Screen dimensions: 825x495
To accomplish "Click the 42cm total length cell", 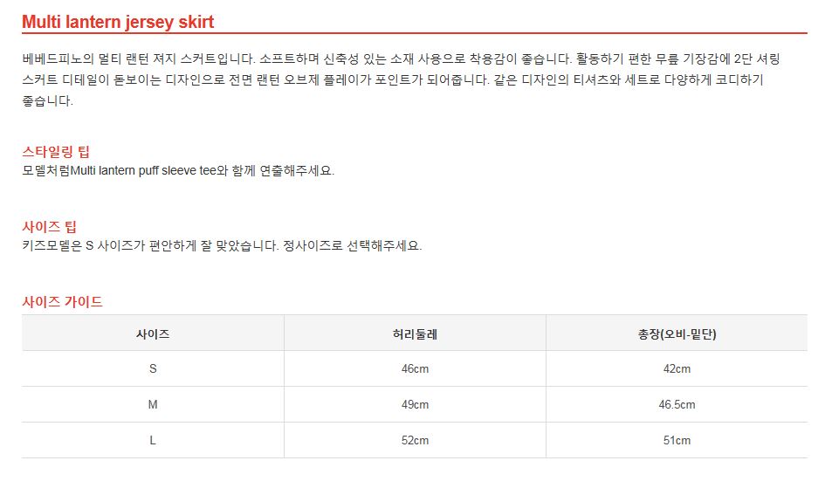I will click(x=677, y=369).
